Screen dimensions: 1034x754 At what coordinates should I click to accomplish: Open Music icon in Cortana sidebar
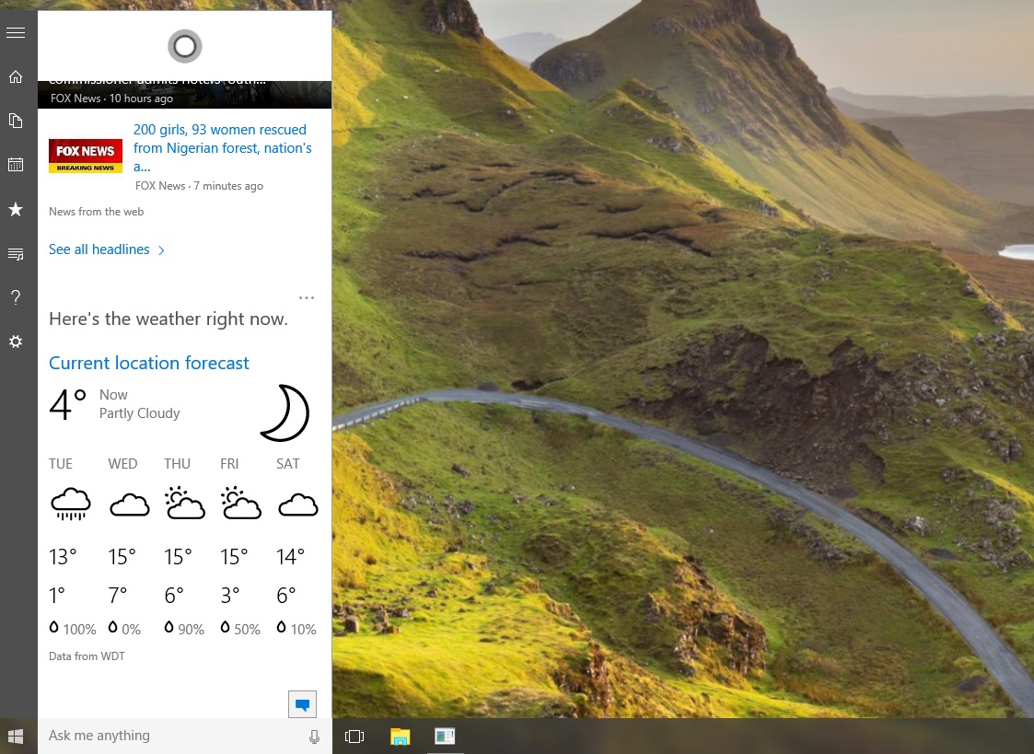point(16,253)
